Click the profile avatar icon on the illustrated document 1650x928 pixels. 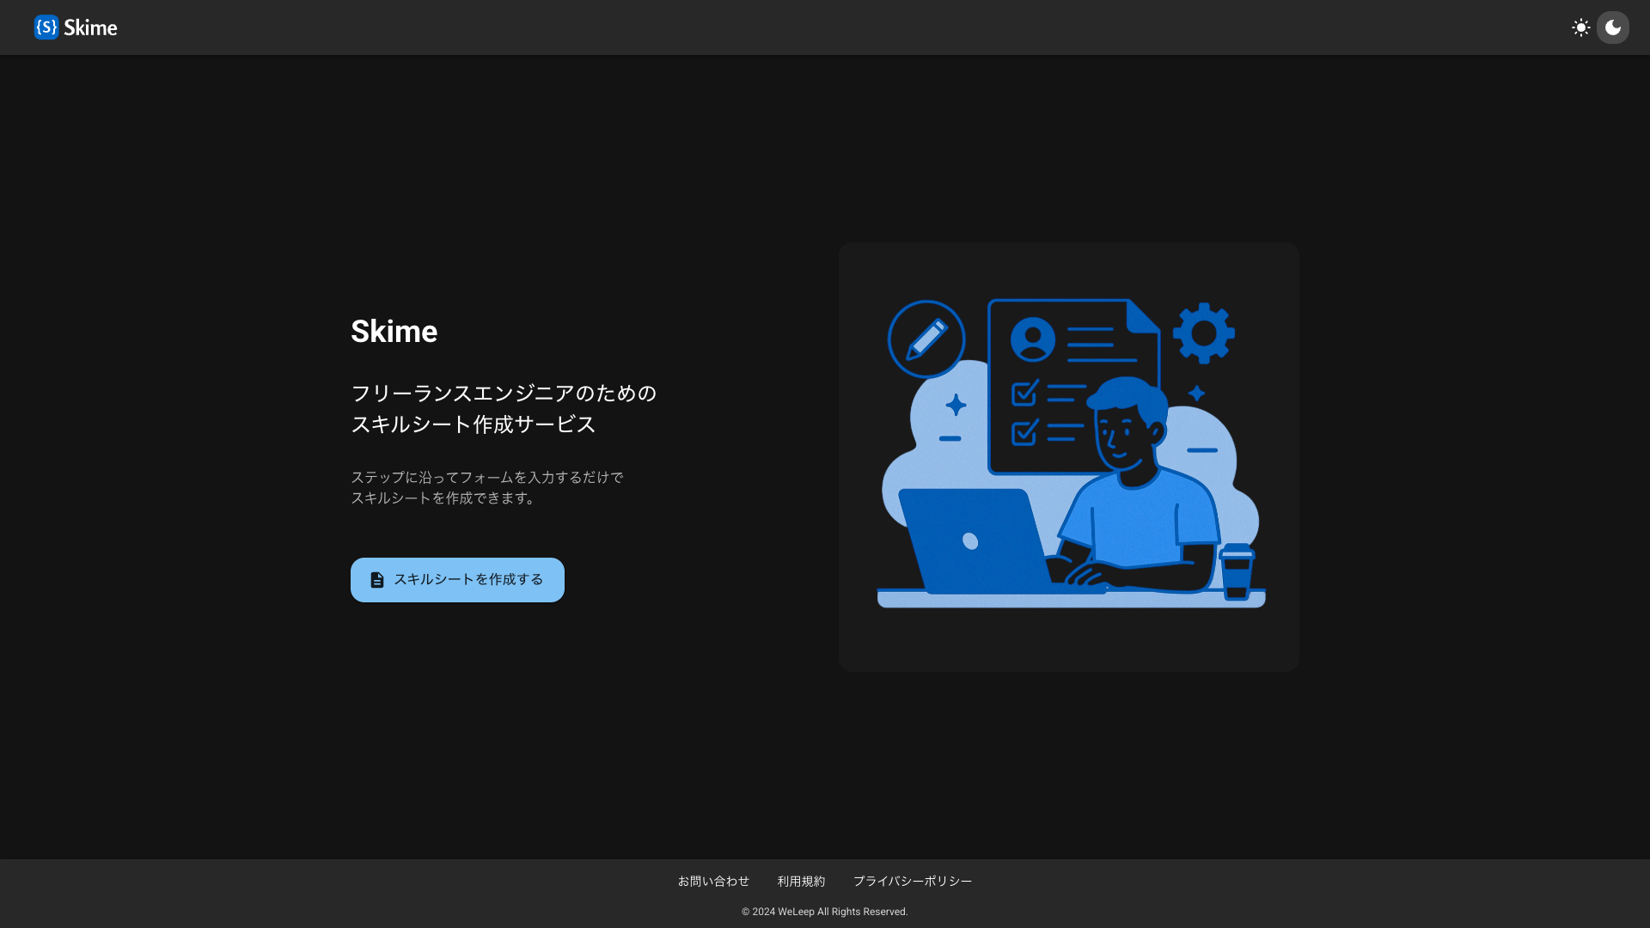click(1033, 339)
